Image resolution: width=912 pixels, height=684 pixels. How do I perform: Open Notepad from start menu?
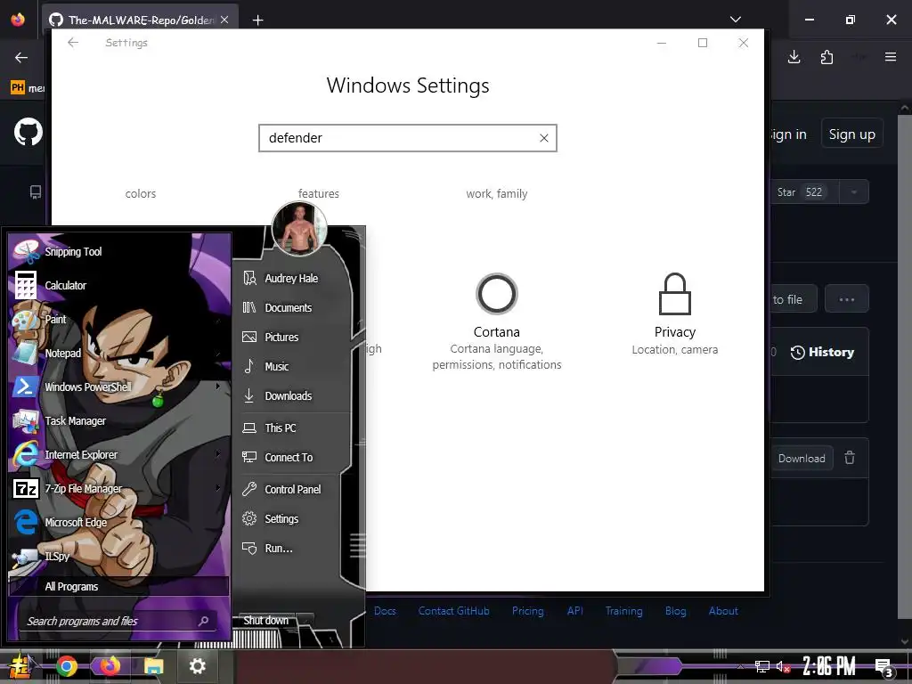coord(118,353)
